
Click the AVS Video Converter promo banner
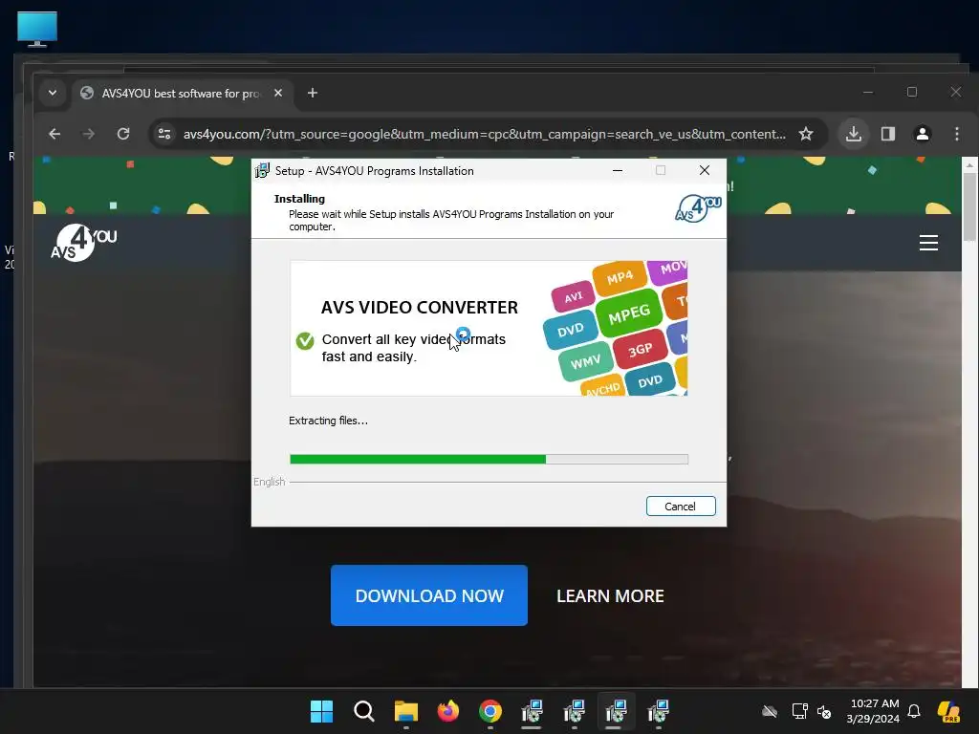(x=489, y=329)
